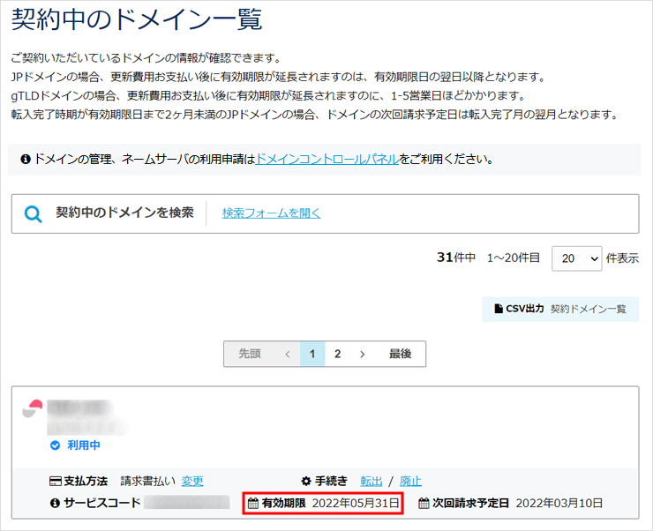Click the 請求書払い payment text

148,482
